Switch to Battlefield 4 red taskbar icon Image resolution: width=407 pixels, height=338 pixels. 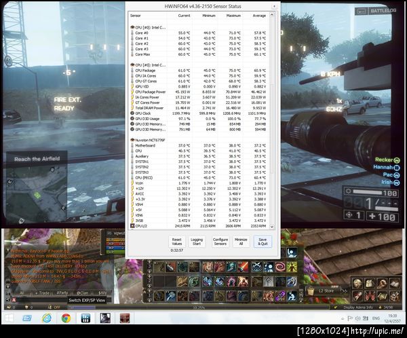(x=125, y=318)
